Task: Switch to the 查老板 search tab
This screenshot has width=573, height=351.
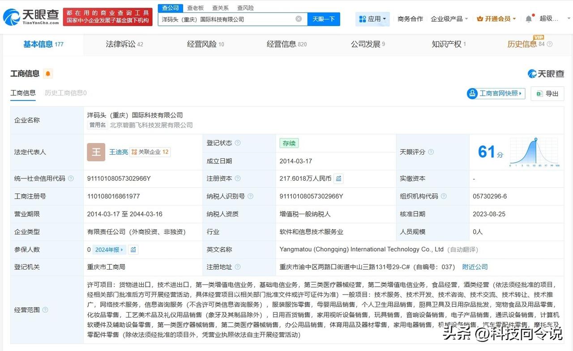Action: (x=195, y=8)
